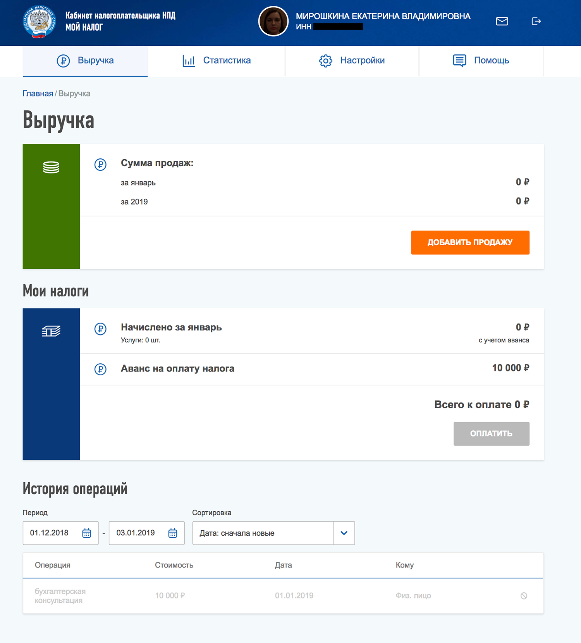Go to the Помощь tab
This screenshot has width=581, height=643.
click(x=481, y=61)
